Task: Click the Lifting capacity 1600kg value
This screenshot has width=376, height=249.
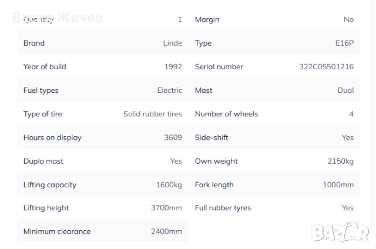Action: coord(169,184)
